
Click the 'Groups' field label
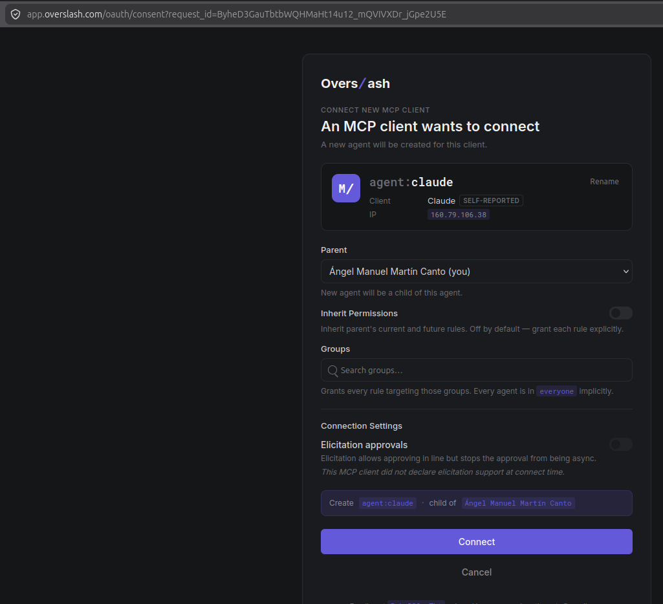pos(335,349)
